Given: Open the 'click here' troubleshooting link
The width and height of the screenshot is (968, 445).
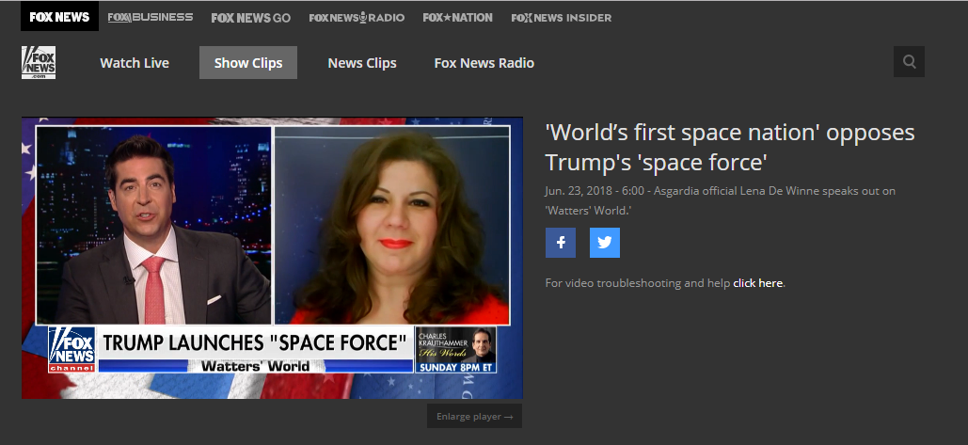Looking at the screenshot, I should pos(757,283).
